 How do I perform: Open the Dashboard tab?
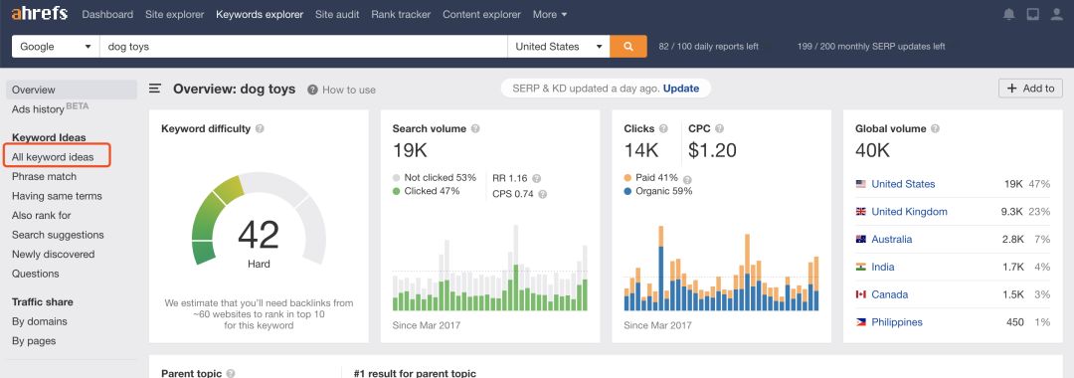107,14
